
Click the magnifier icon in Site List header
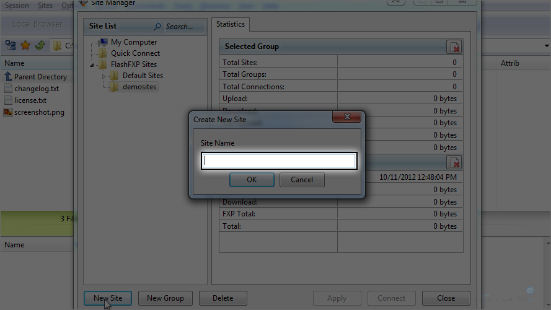pos(157,27)
